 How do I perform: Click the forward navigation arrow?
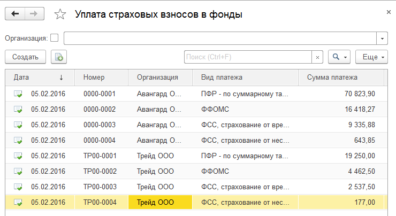[x=34, y=14]
